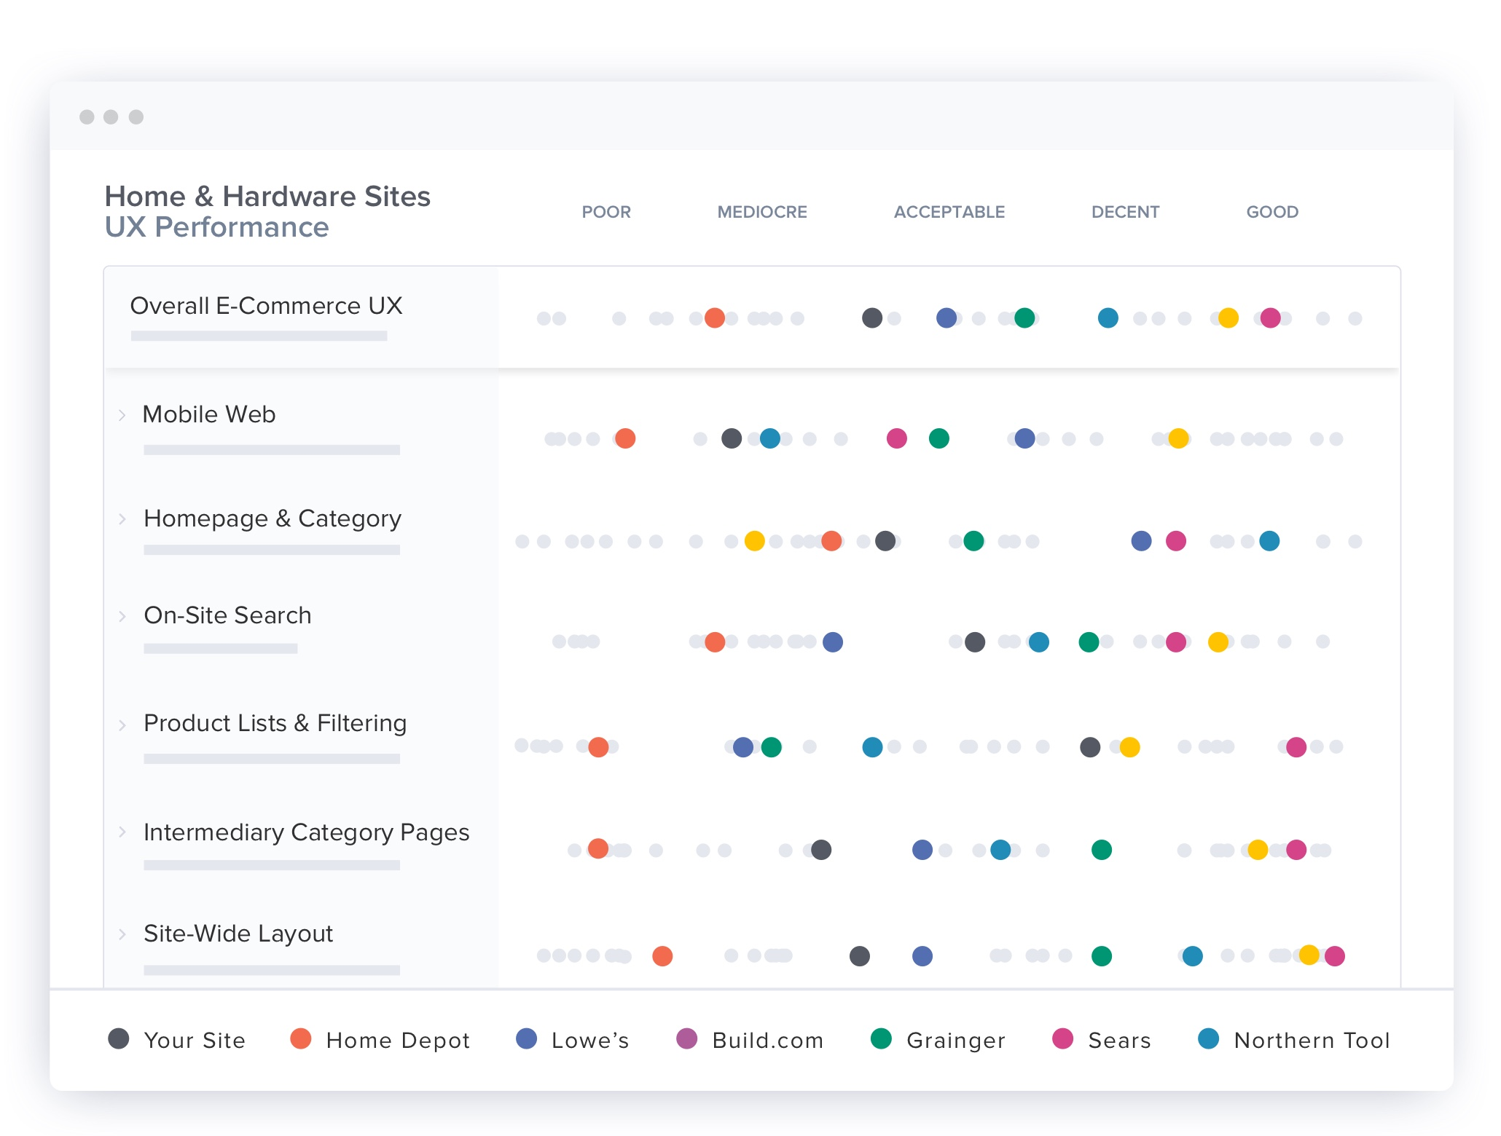
Task: Expand the Mobile Web row chevron
Action: pos(122,415)
